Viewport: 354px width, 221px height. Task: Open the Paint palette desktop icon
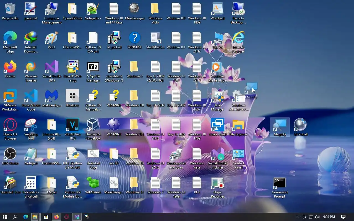pos(52,41)
